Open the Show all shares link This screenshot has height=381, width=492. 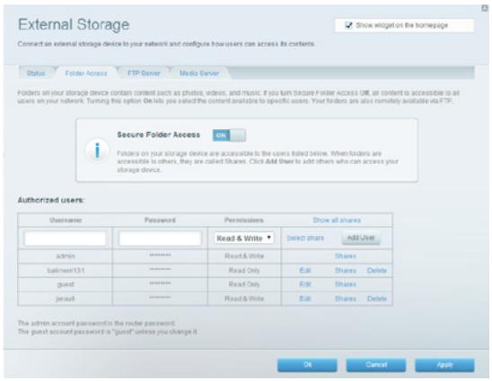click(337, 220)
